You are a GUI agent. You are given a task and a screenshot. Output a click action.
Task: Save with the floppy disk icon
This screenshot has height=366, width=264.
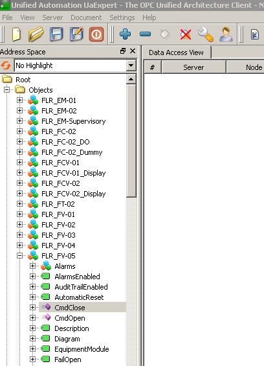coord(56,34)
